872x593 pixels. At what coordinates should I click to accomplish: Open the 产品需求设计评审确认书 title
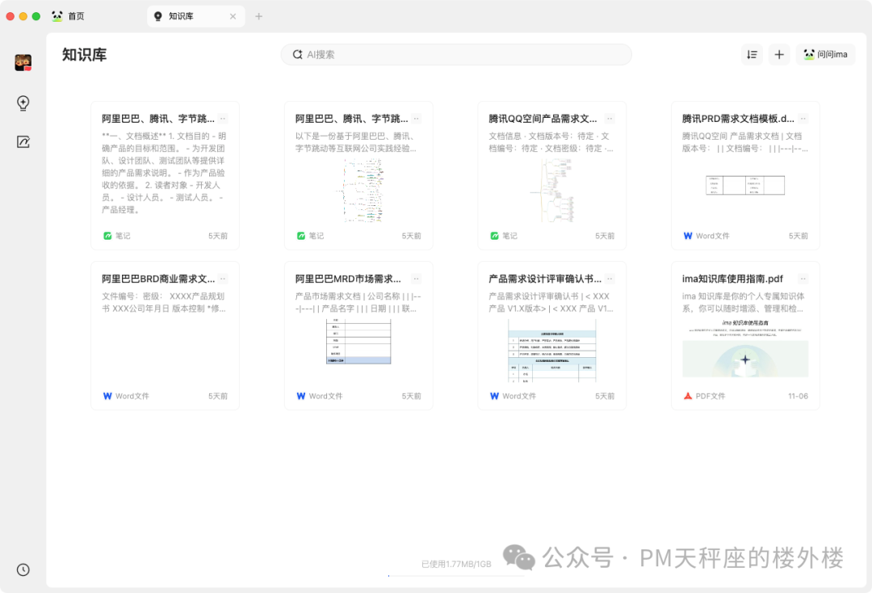pos(545,279)
